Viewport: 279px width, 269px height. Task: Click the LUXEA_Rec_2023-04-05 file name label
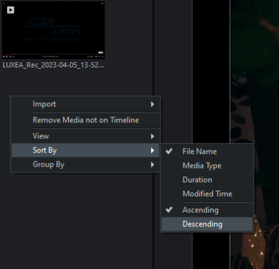coord(53,65)
